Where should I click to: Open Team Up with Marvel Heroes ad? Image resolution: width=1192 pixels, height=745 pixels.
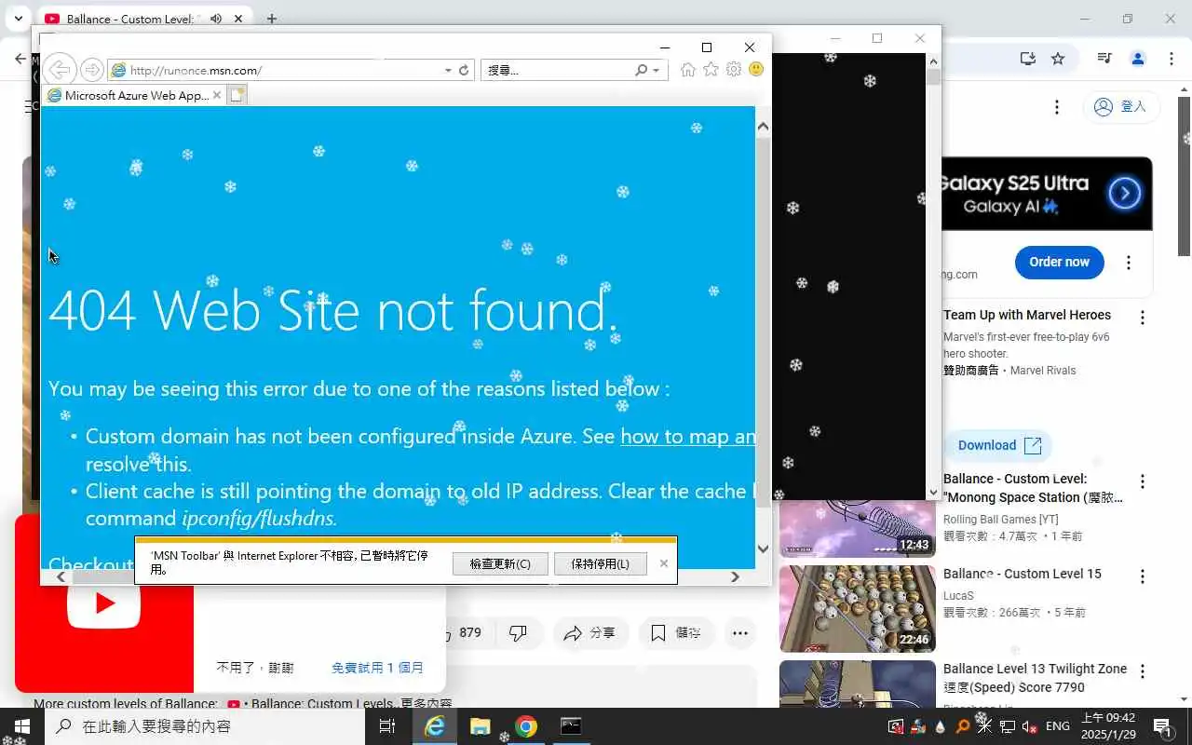click(1027, 315)
